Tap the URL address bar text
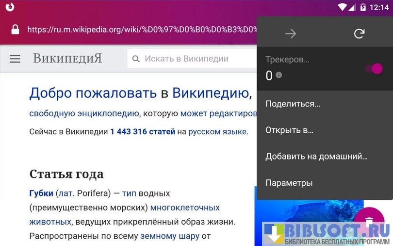The image size is (393, 246). point(141,30)
